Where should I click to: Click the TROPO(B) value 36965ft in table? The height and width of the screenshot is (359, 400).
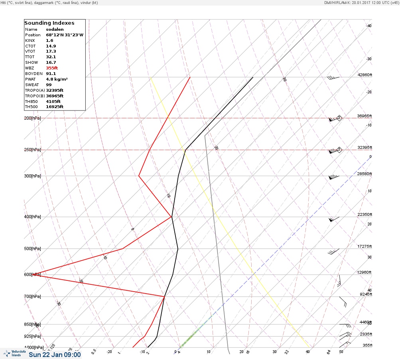tap(55, 96)
